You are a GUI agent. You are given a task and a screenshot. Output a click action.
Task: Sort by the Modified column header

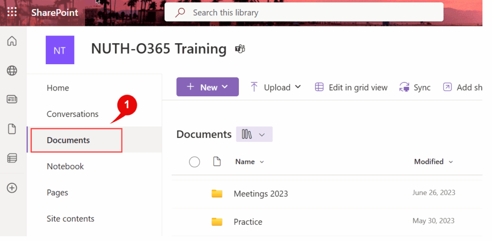[433, 162]
